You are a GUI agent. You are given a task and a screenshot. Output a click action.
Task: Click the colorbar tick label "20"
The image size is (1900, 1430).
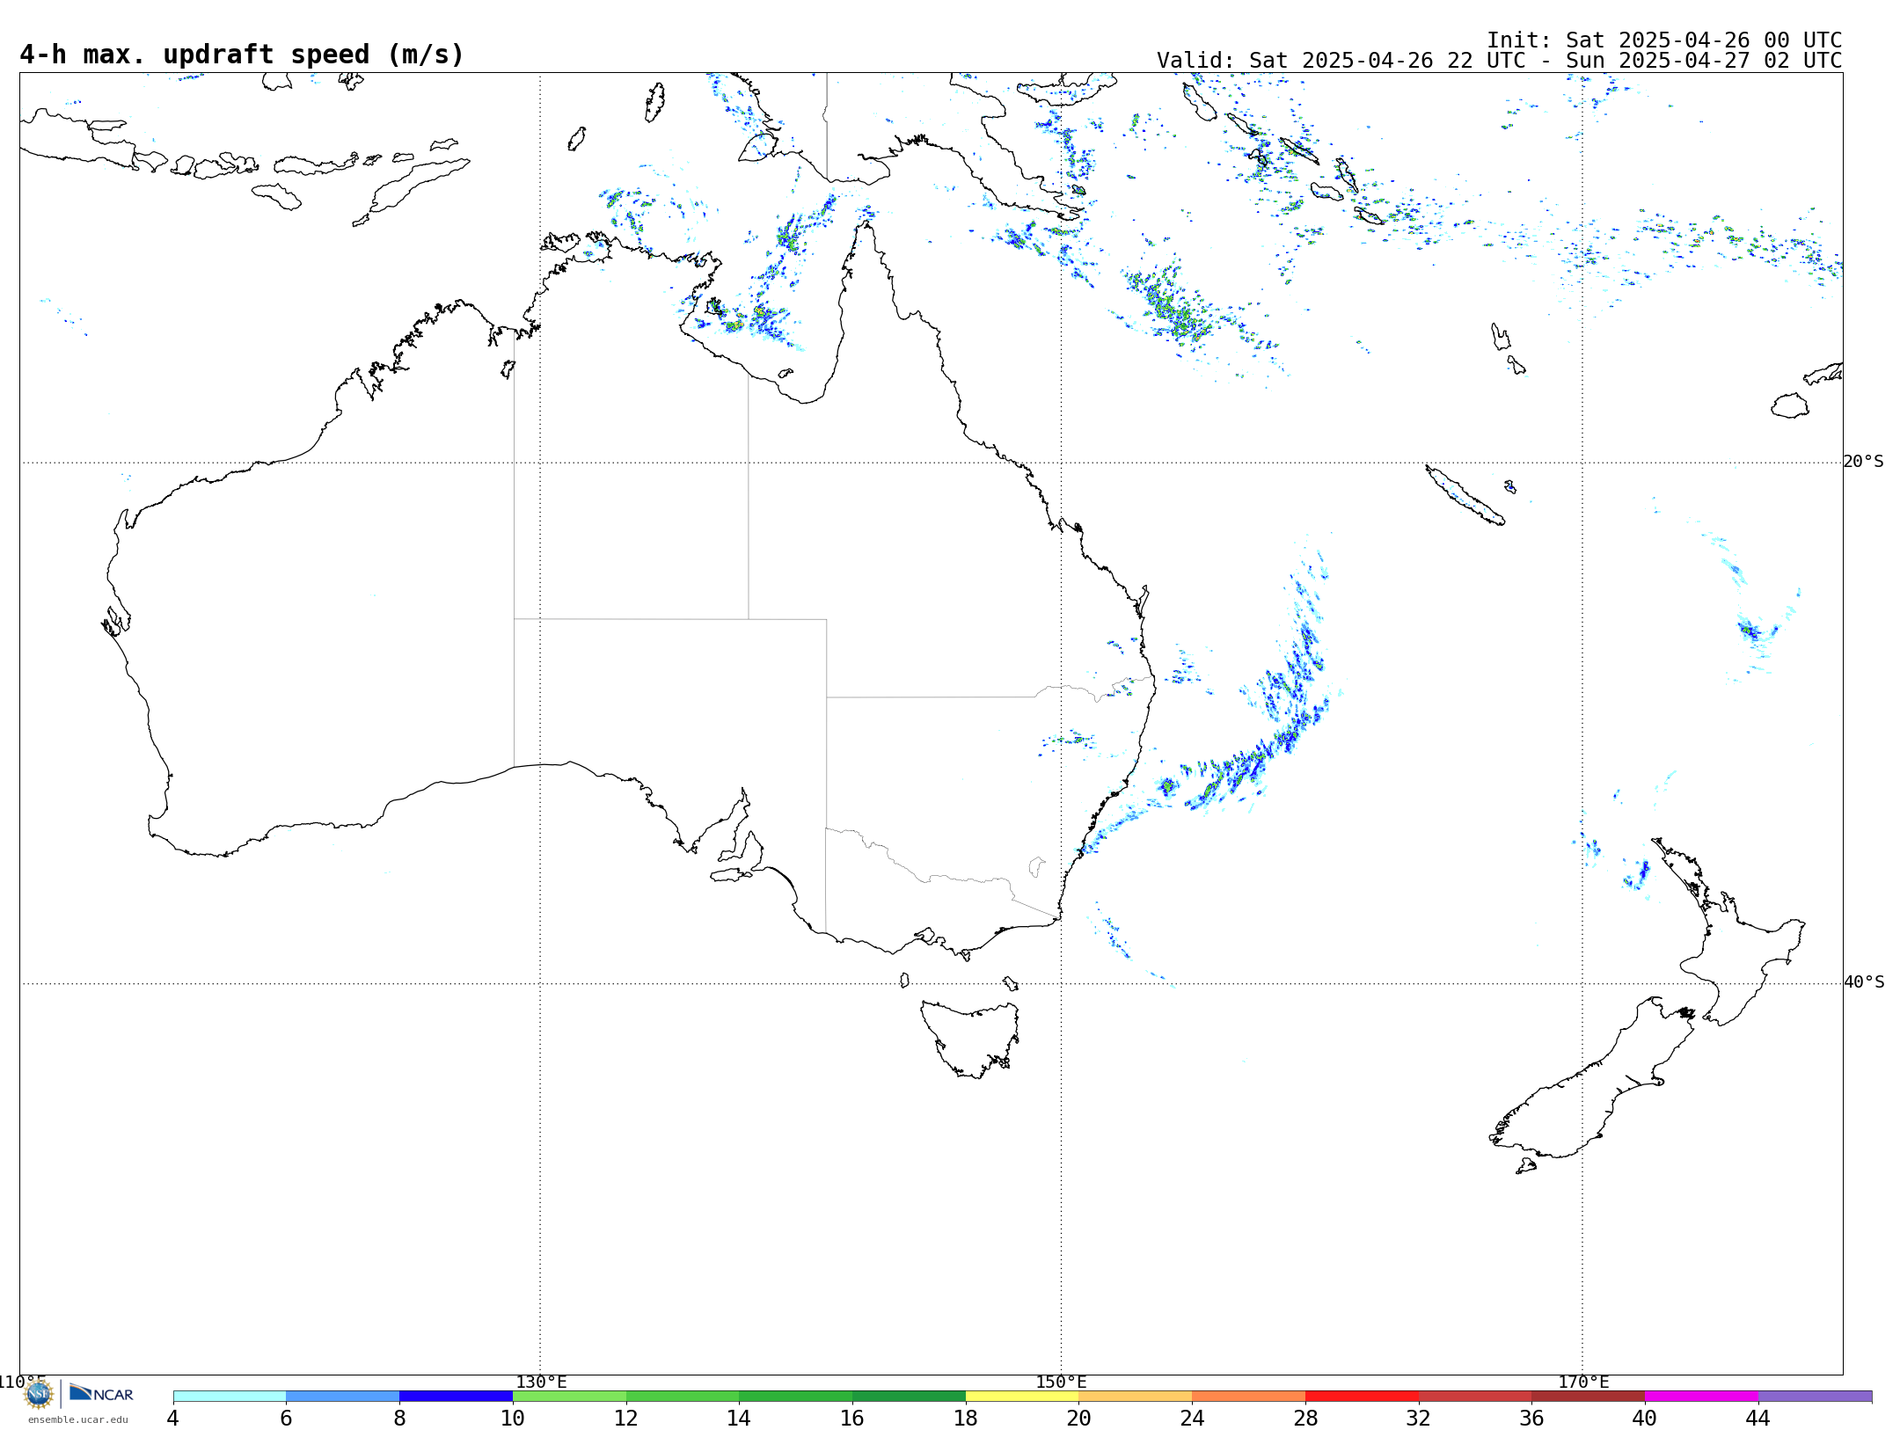pos(1079,1419)
